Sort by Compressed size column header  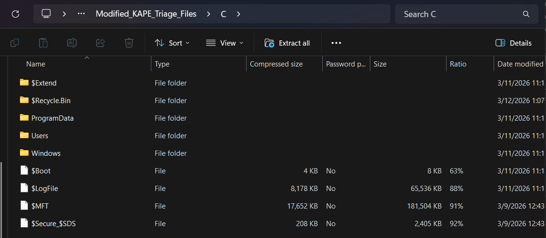[276, 64]
